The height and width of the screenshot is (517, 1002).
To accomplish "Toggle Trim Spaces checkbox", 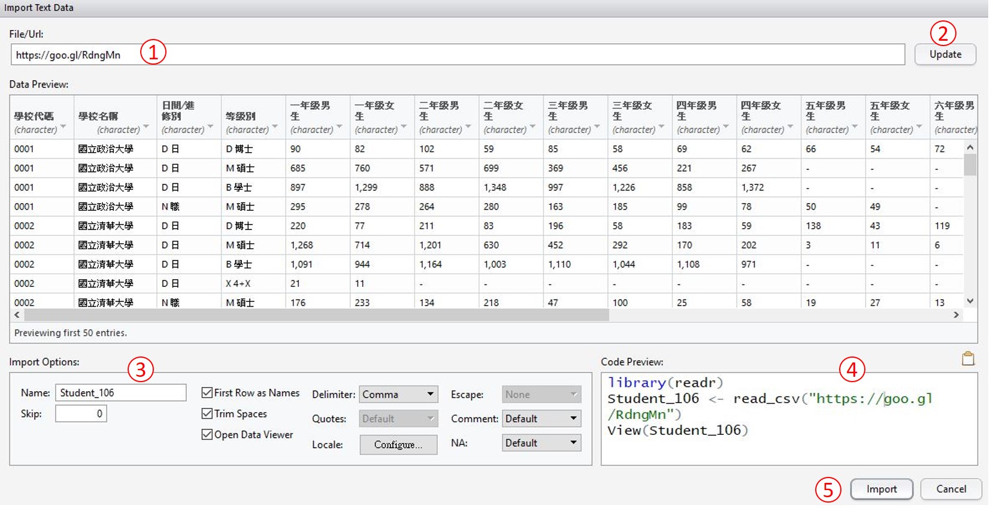I will [207, 413].
